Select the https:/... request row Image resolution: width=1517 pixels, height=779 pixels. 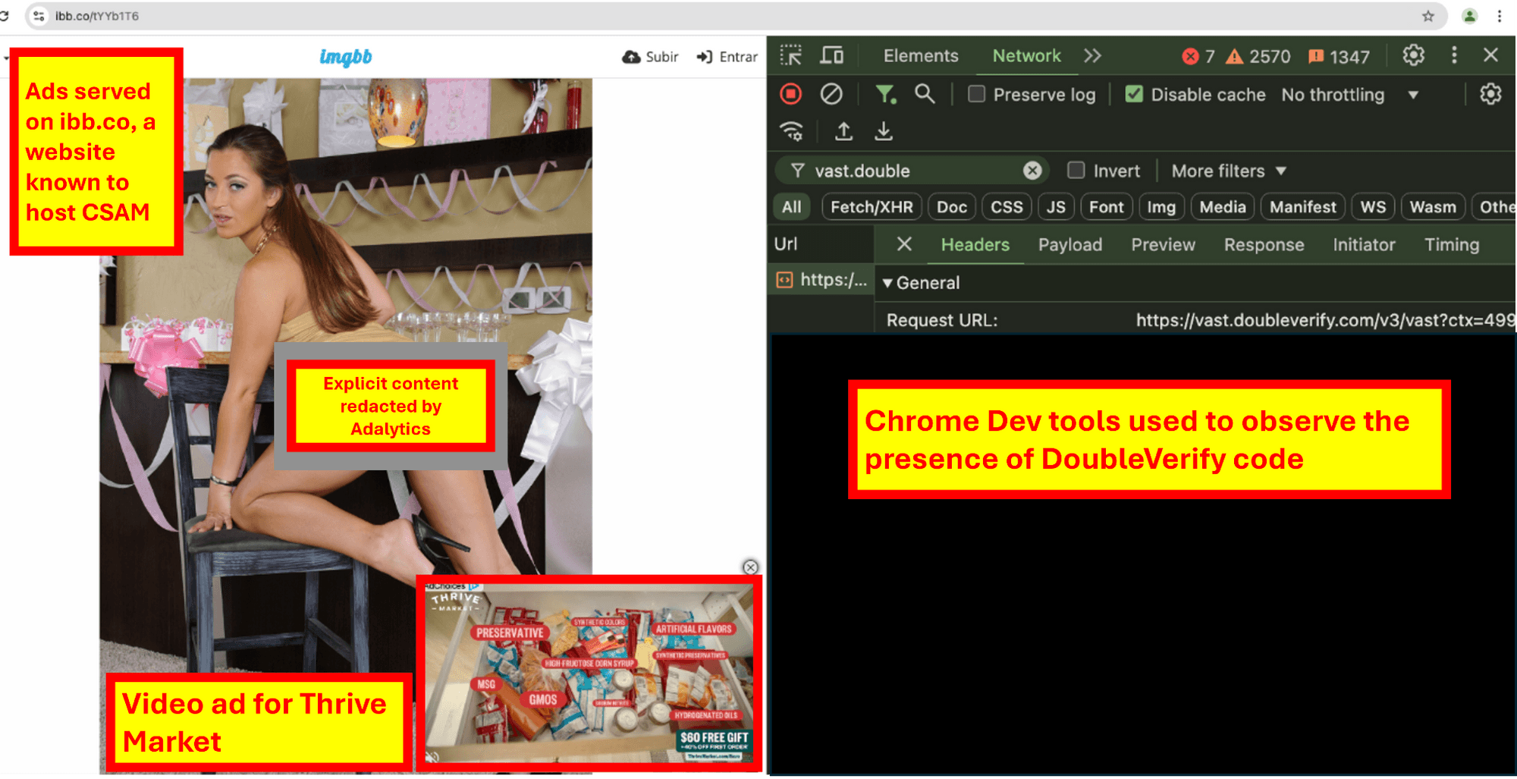click(x=822, y=280)
